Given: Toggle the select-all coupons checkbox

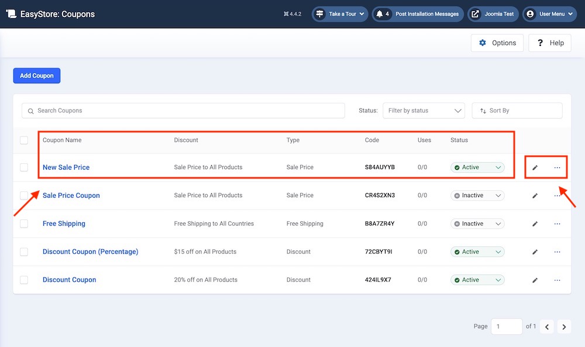Looking at the screenshot, I should pos(24,140).
